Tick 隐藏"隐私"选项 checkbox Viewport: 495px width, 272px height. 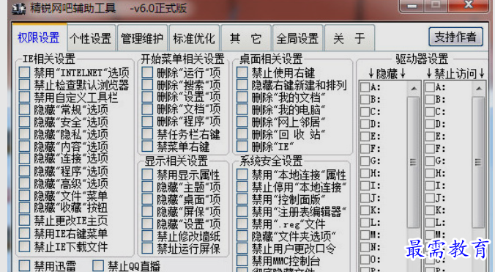tap(24, 134)
